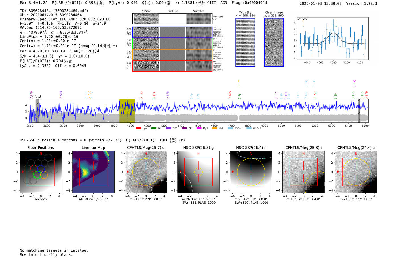Click the yellow highlighted region near 4080Å
This screenshot has height=270, width=397.
127,111
